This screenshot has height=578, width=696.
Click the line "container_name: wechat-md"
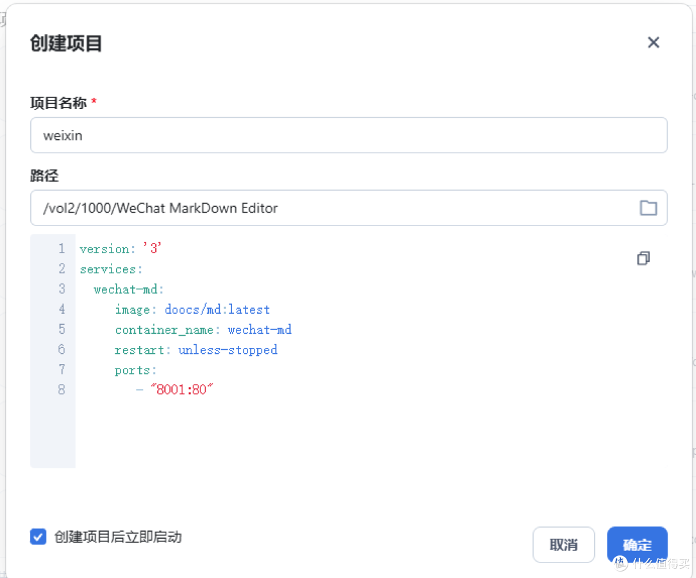pyautogui.click(x=203, y=330)
